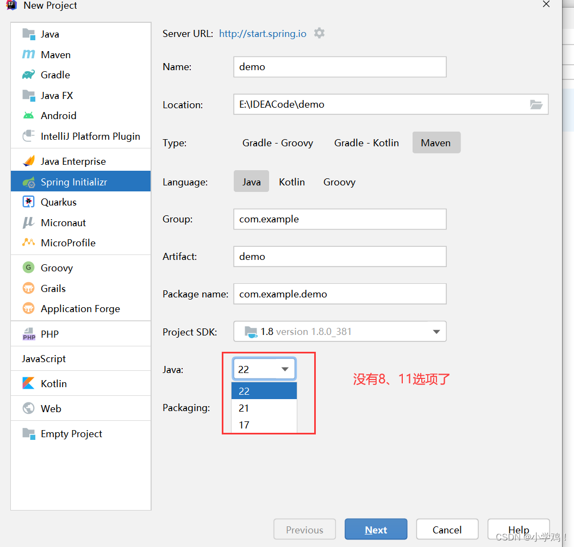Image resolution: width=574 pixels, height=547 pixels.
Task: Click the Package name field
Action: (340, 294)
